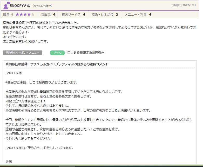203x167 pixels.
Task: Click the green リラク badge
Action: click(x=57, y=53)
